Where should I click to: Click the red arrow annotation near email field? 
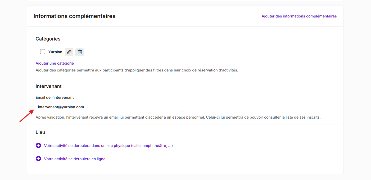pos(27,116)
